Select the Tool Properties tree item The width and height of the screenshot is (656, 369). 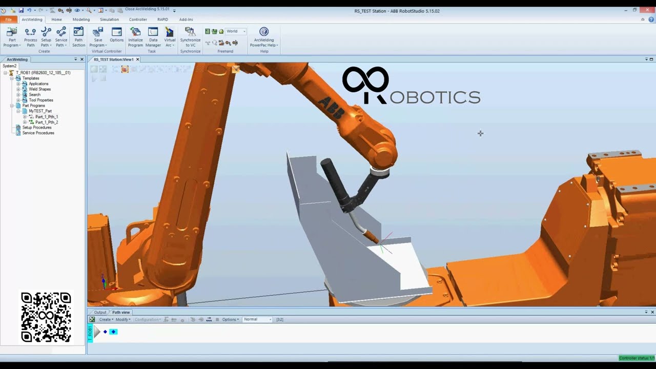click(x=41, y=100)
